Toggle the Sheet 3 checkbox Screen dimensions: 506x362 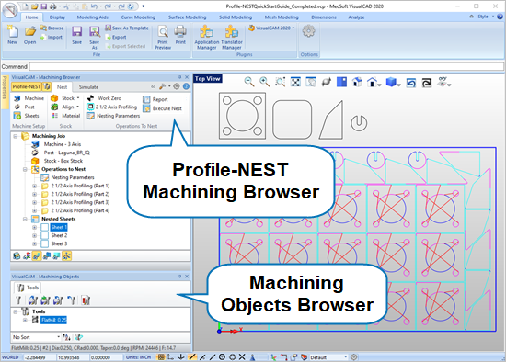click(44, 243)
